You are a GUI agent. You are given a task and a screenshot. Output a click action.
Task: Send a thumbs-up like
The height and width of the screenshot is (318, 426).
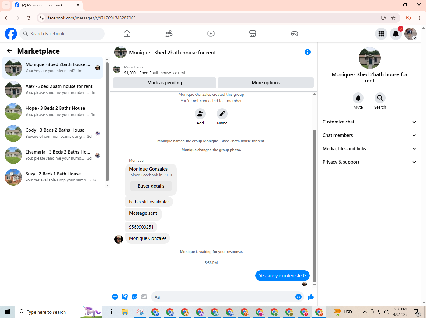tap(311, 297)
